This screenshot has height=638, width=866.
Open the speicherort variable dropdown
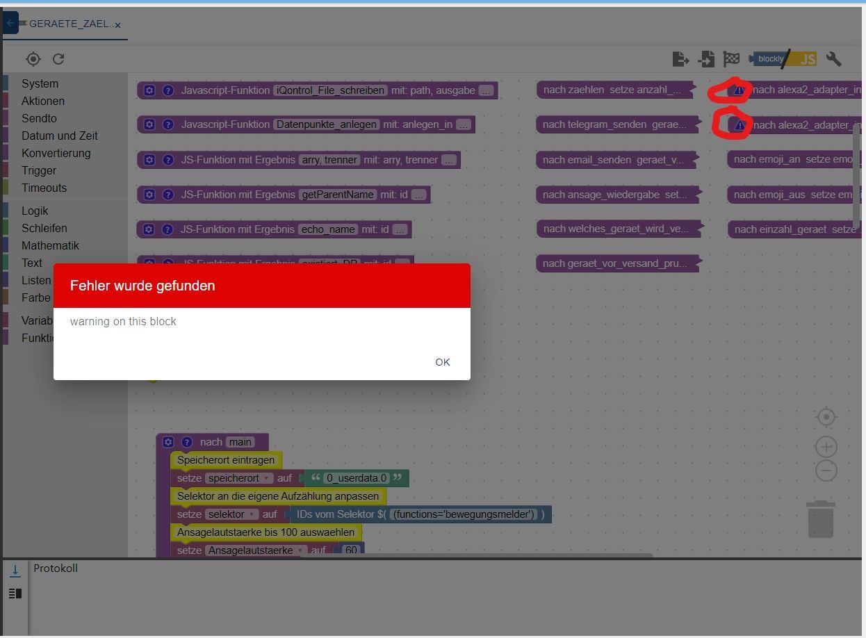240,478
